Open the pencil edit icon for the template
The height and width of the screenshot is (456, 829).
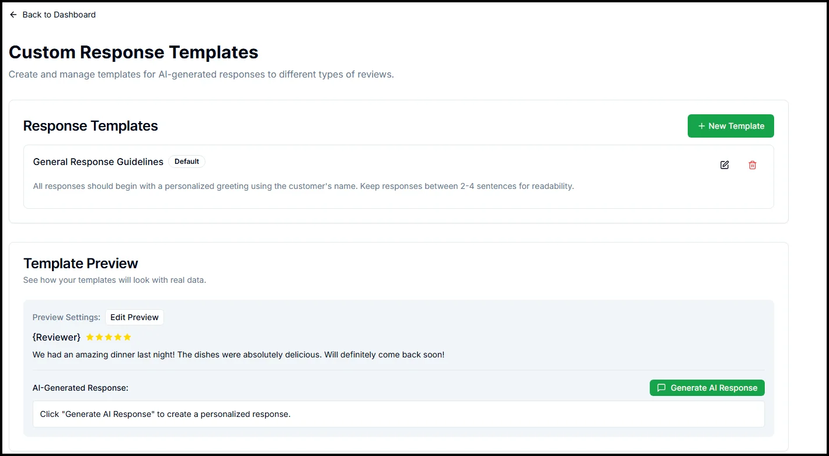tap(724, 165)
